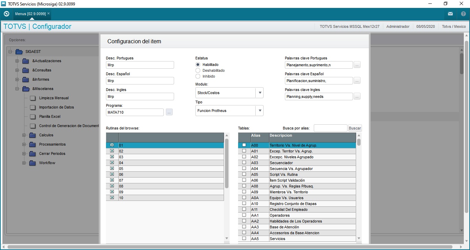Open the Modulo Stock/Costos dropdown
The width and height of the screenshot is (470, 250).
pyautogui.click(x=260, y=93)
